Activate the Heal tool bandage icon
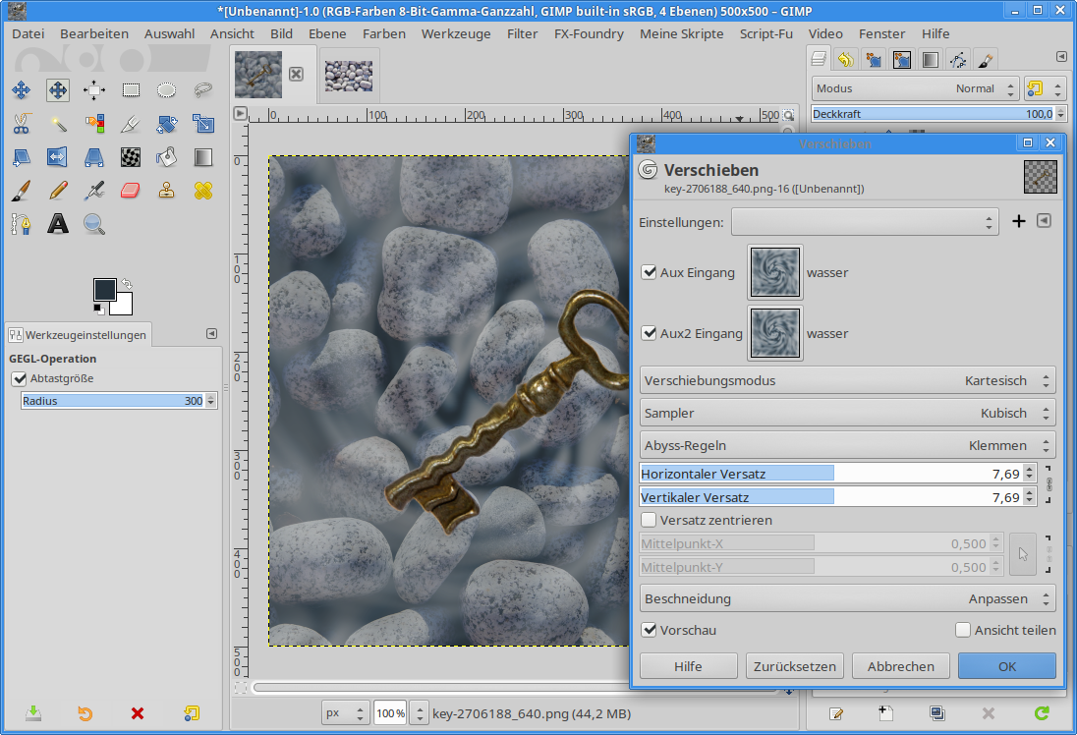1077x735 pixels. tap(203, 190)
